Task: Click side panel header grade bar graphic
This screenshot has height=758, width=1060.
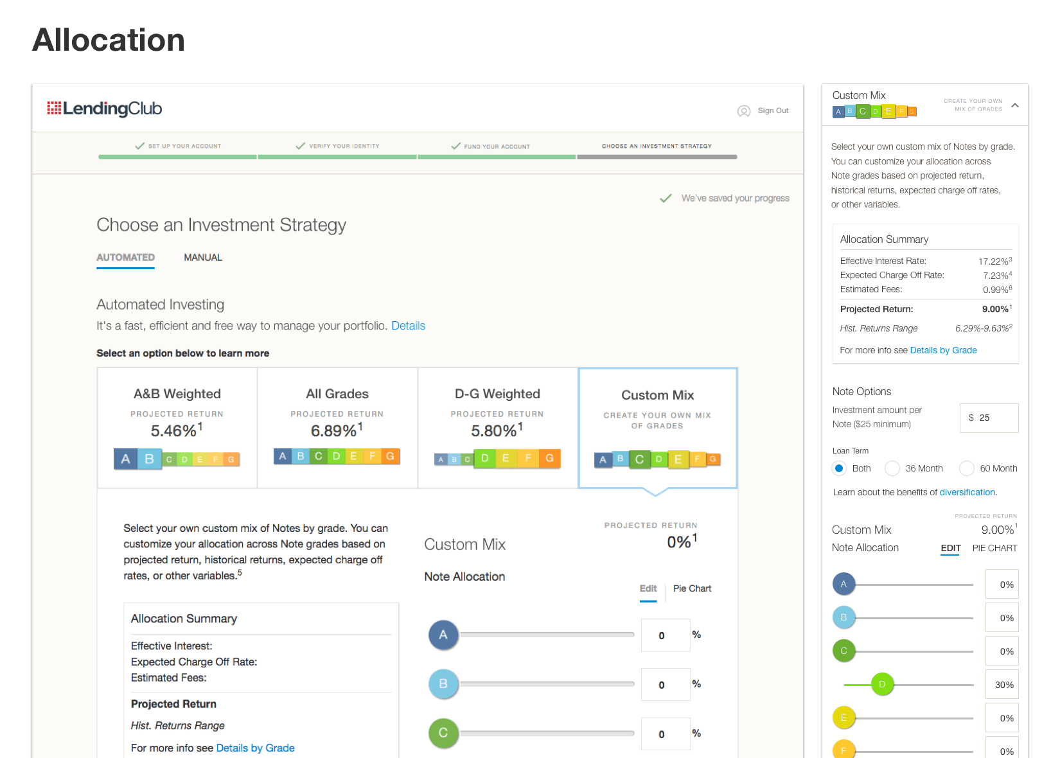Action: (x=874, y=111)
